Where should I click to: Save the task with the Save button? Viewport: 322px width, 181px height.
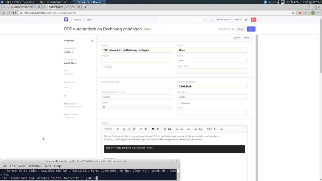pyautogui.click(x=251, y=29)
